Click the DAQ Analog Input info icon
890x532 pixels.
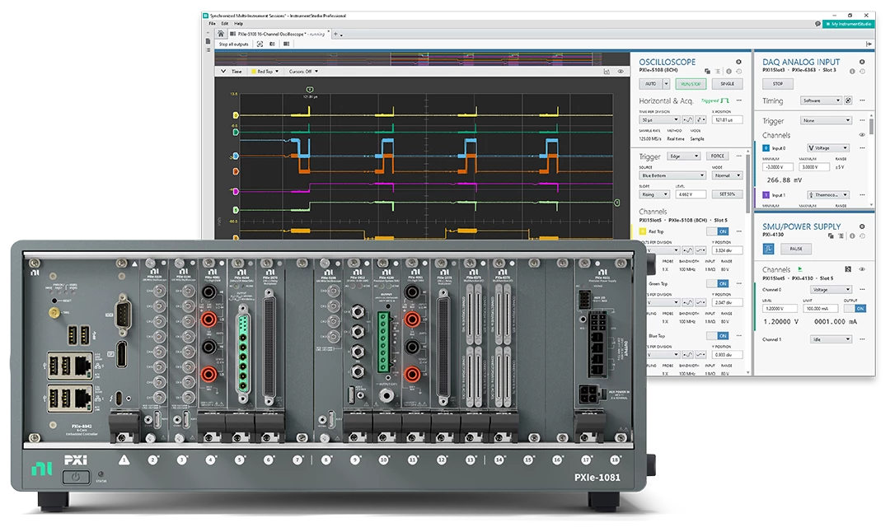click(x=852, y=72)
